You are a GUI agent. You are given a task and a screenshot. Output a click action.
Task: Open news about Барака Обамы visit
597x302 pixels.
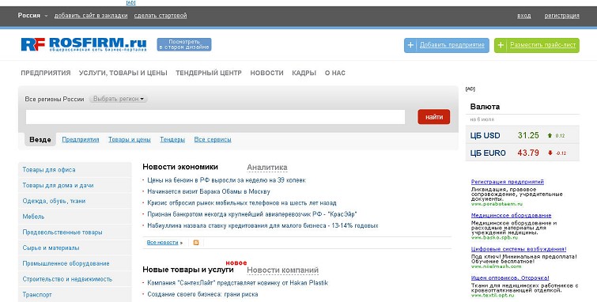pyautogui.click(x=209, y=191)
